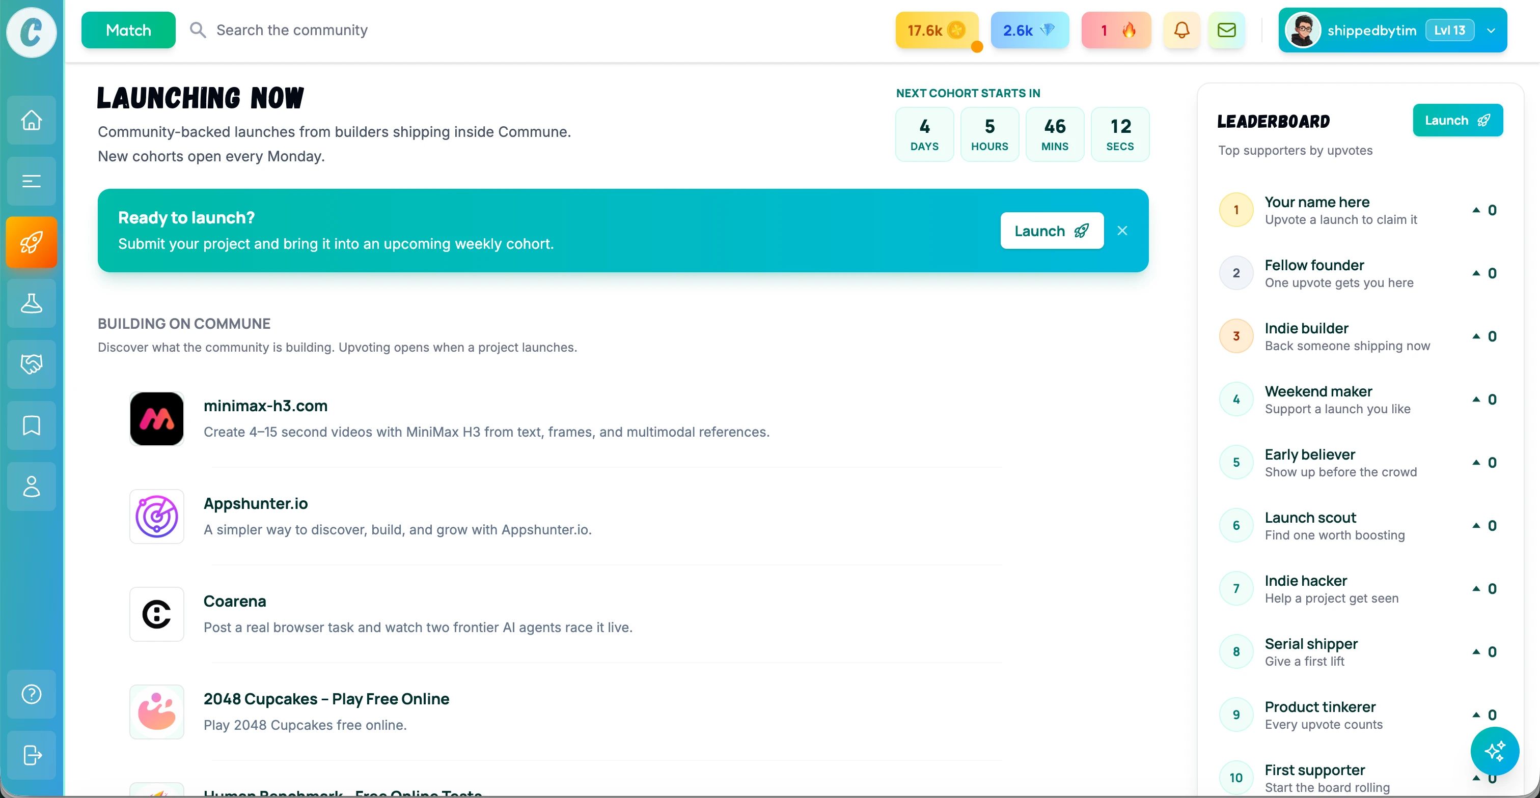Screen dimensions: 1540x798
Task: Open the lab flask sidebar icon
Action: click(31, 303)
